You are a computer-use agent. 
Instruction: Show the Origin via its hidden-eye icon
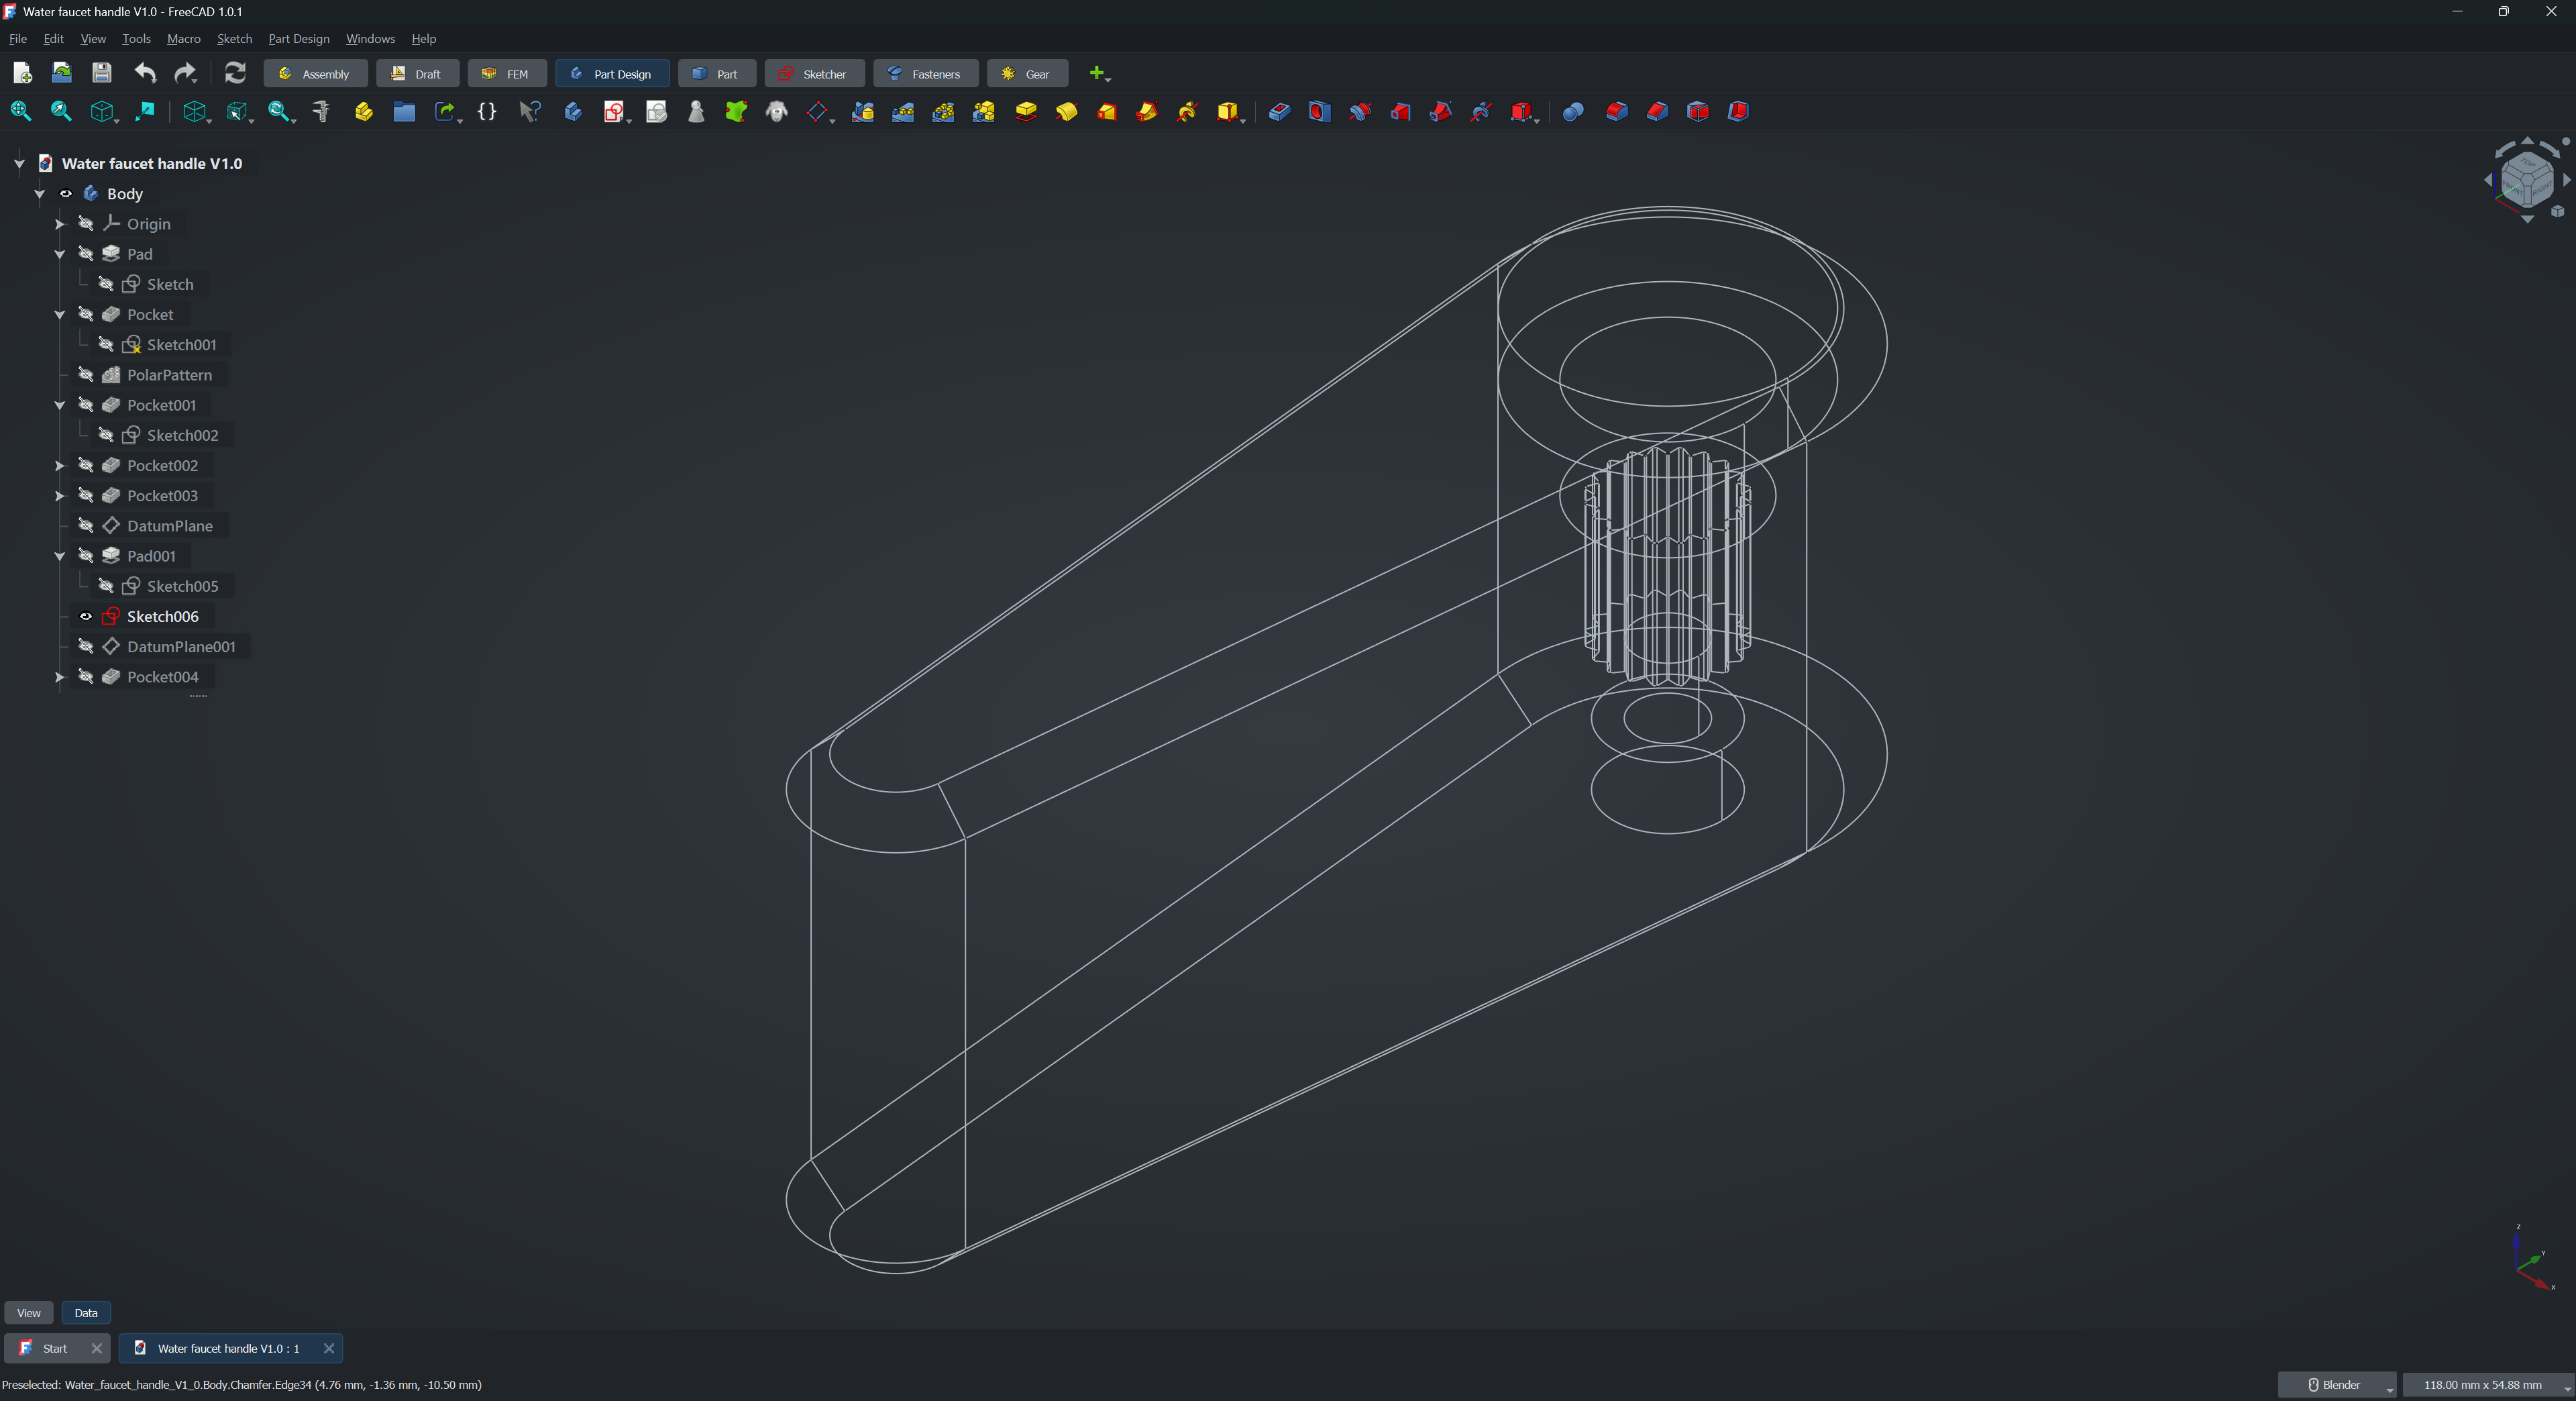tap(86, 224)
